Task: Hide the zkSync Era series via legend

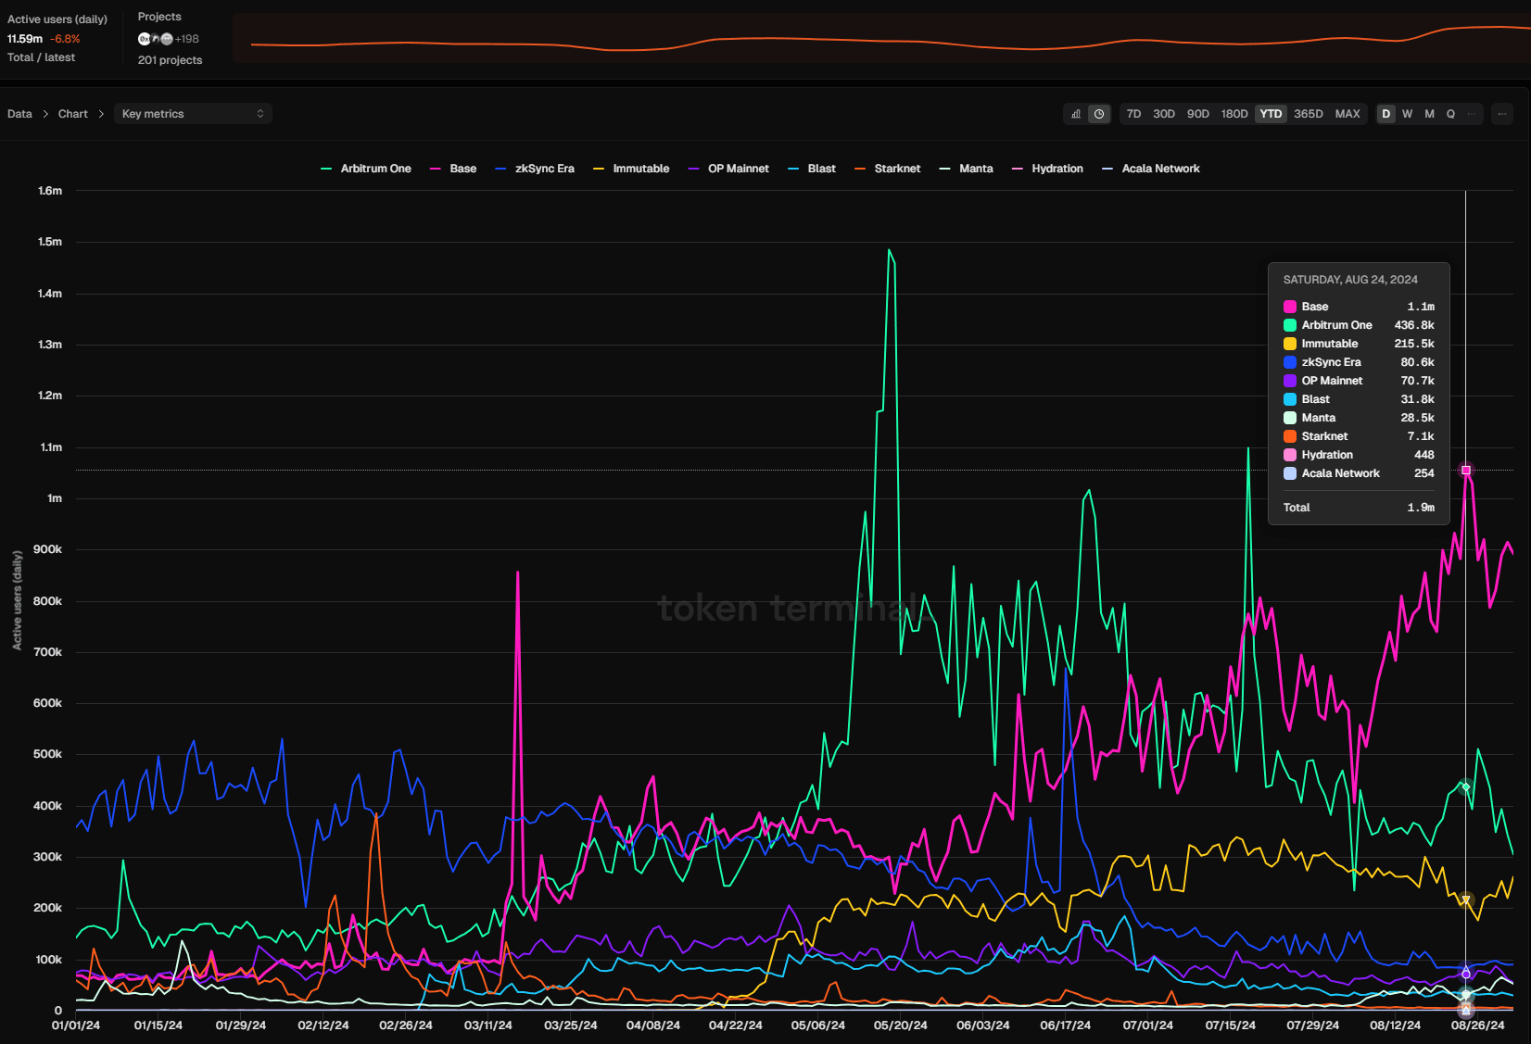Action: (x=536, y=169)
